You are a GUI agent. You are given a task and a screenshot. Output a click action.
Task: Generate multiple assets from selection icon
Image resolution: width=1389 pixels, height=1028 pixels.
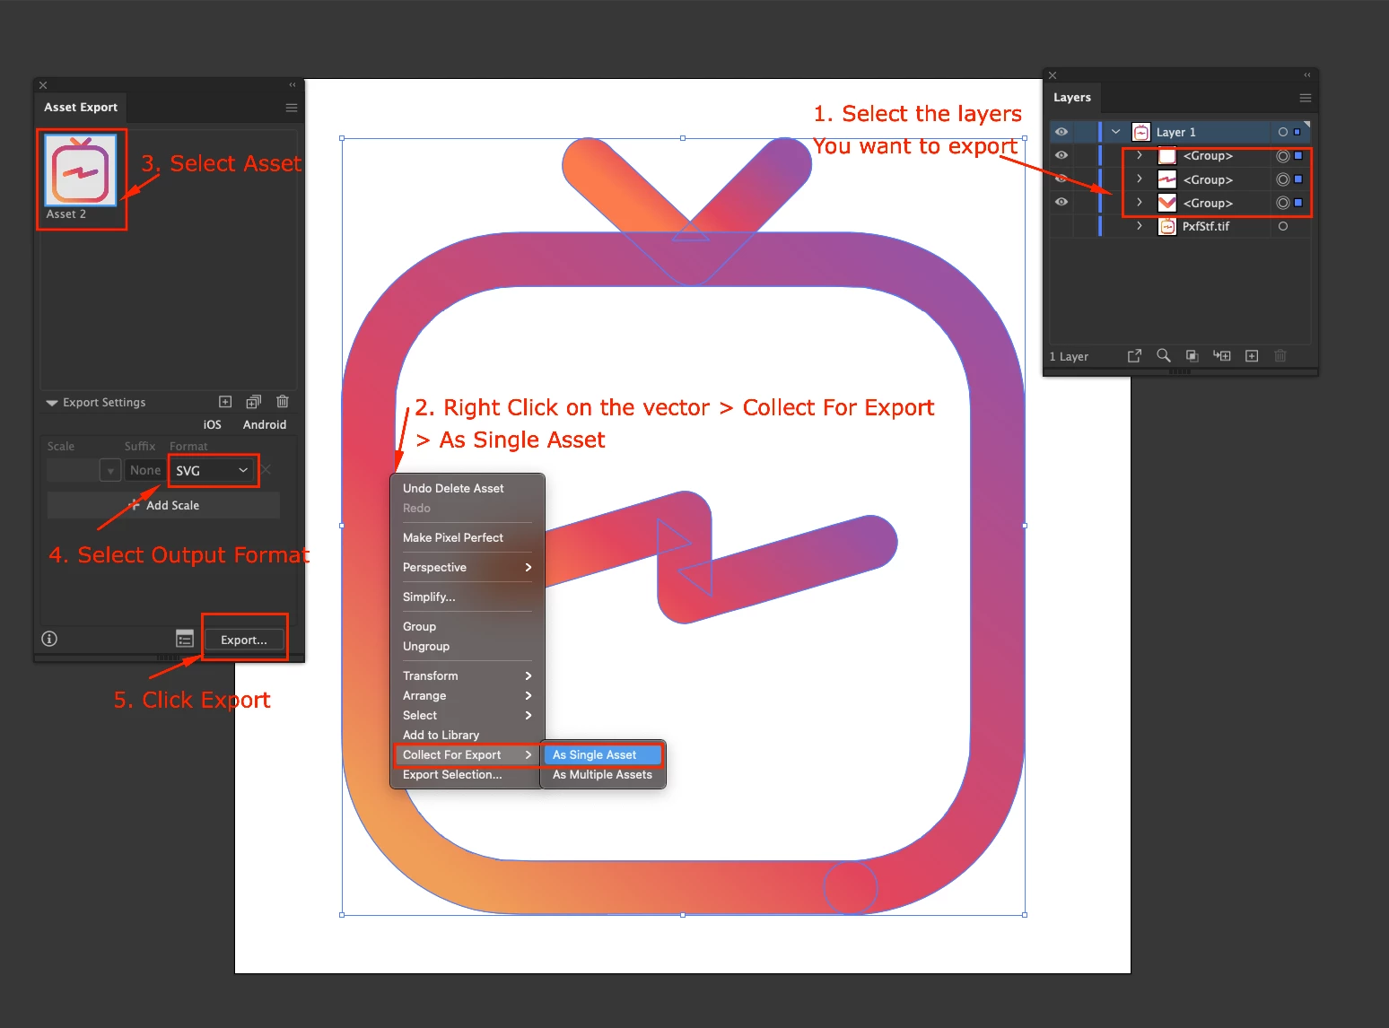point(254,402)
